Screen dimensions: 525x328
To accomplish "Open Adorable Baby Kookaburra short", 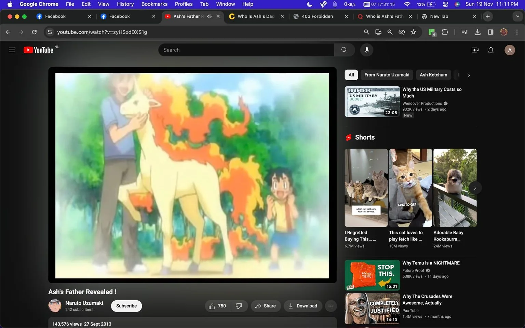I will (x=455, y=188).
